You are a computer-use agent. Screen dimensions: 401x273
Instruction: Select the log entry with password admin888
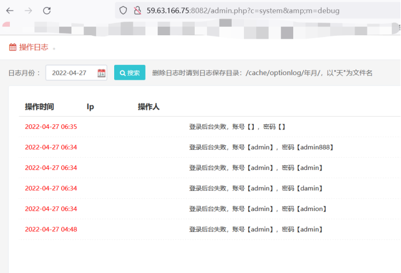[x=261, y=147]
